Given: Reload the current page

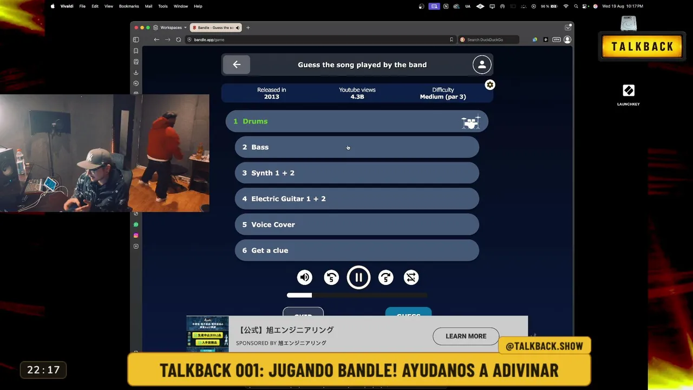Looking at the screenshot, I should [179, 40].
